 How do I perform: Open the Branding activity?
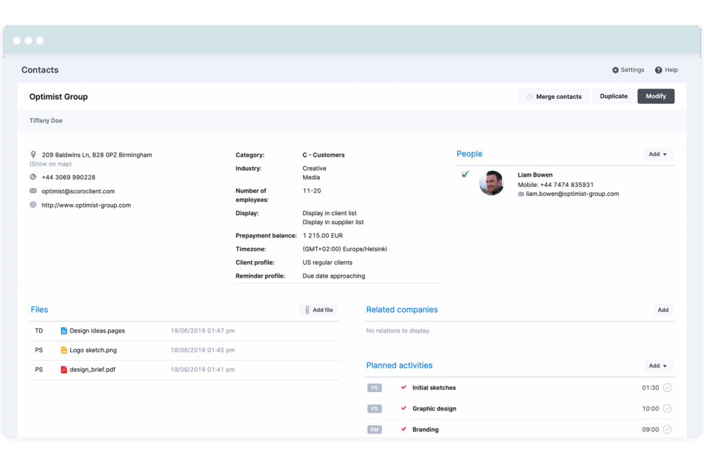pos(425,430)
